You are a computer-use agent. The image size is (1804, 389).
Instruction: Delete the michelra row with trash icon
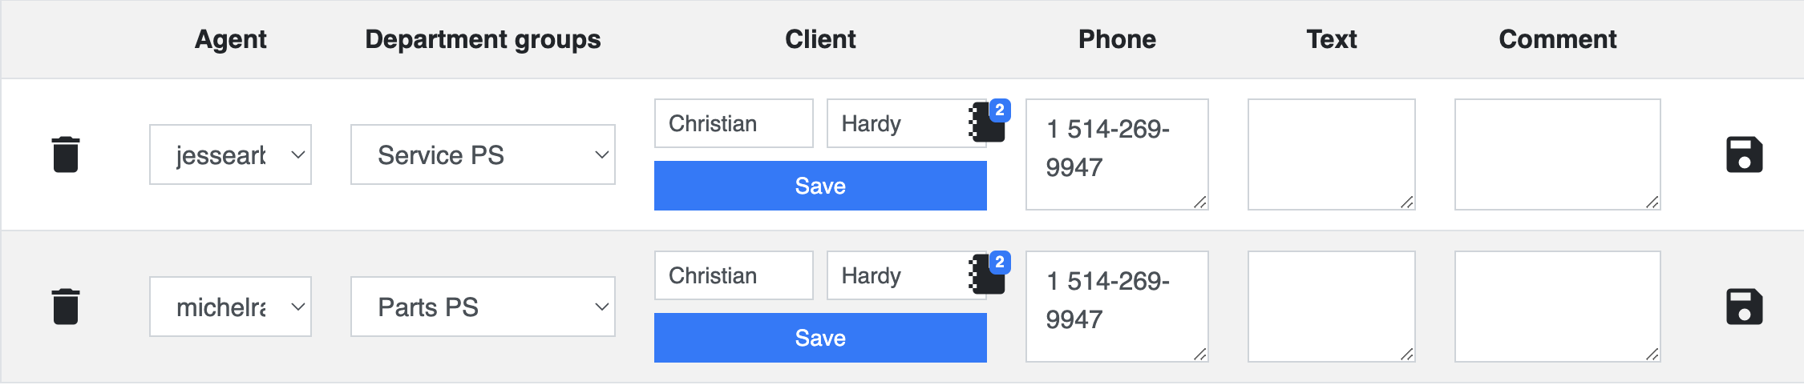point(66,307)
